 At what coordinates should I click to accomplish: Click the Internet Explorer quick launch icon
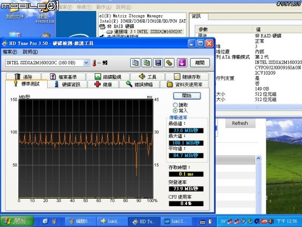(x=45, y=221)
